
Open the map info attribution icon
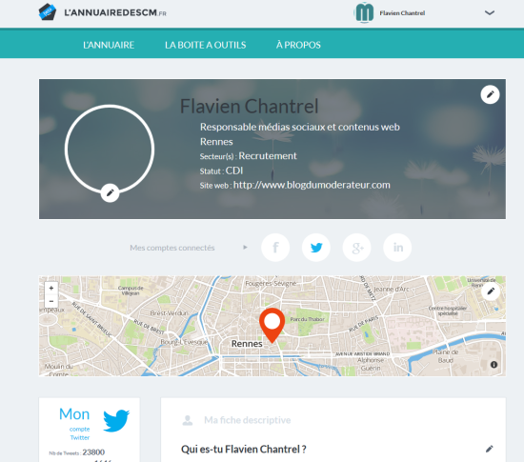pyautogui.click(x=494, y=365)
